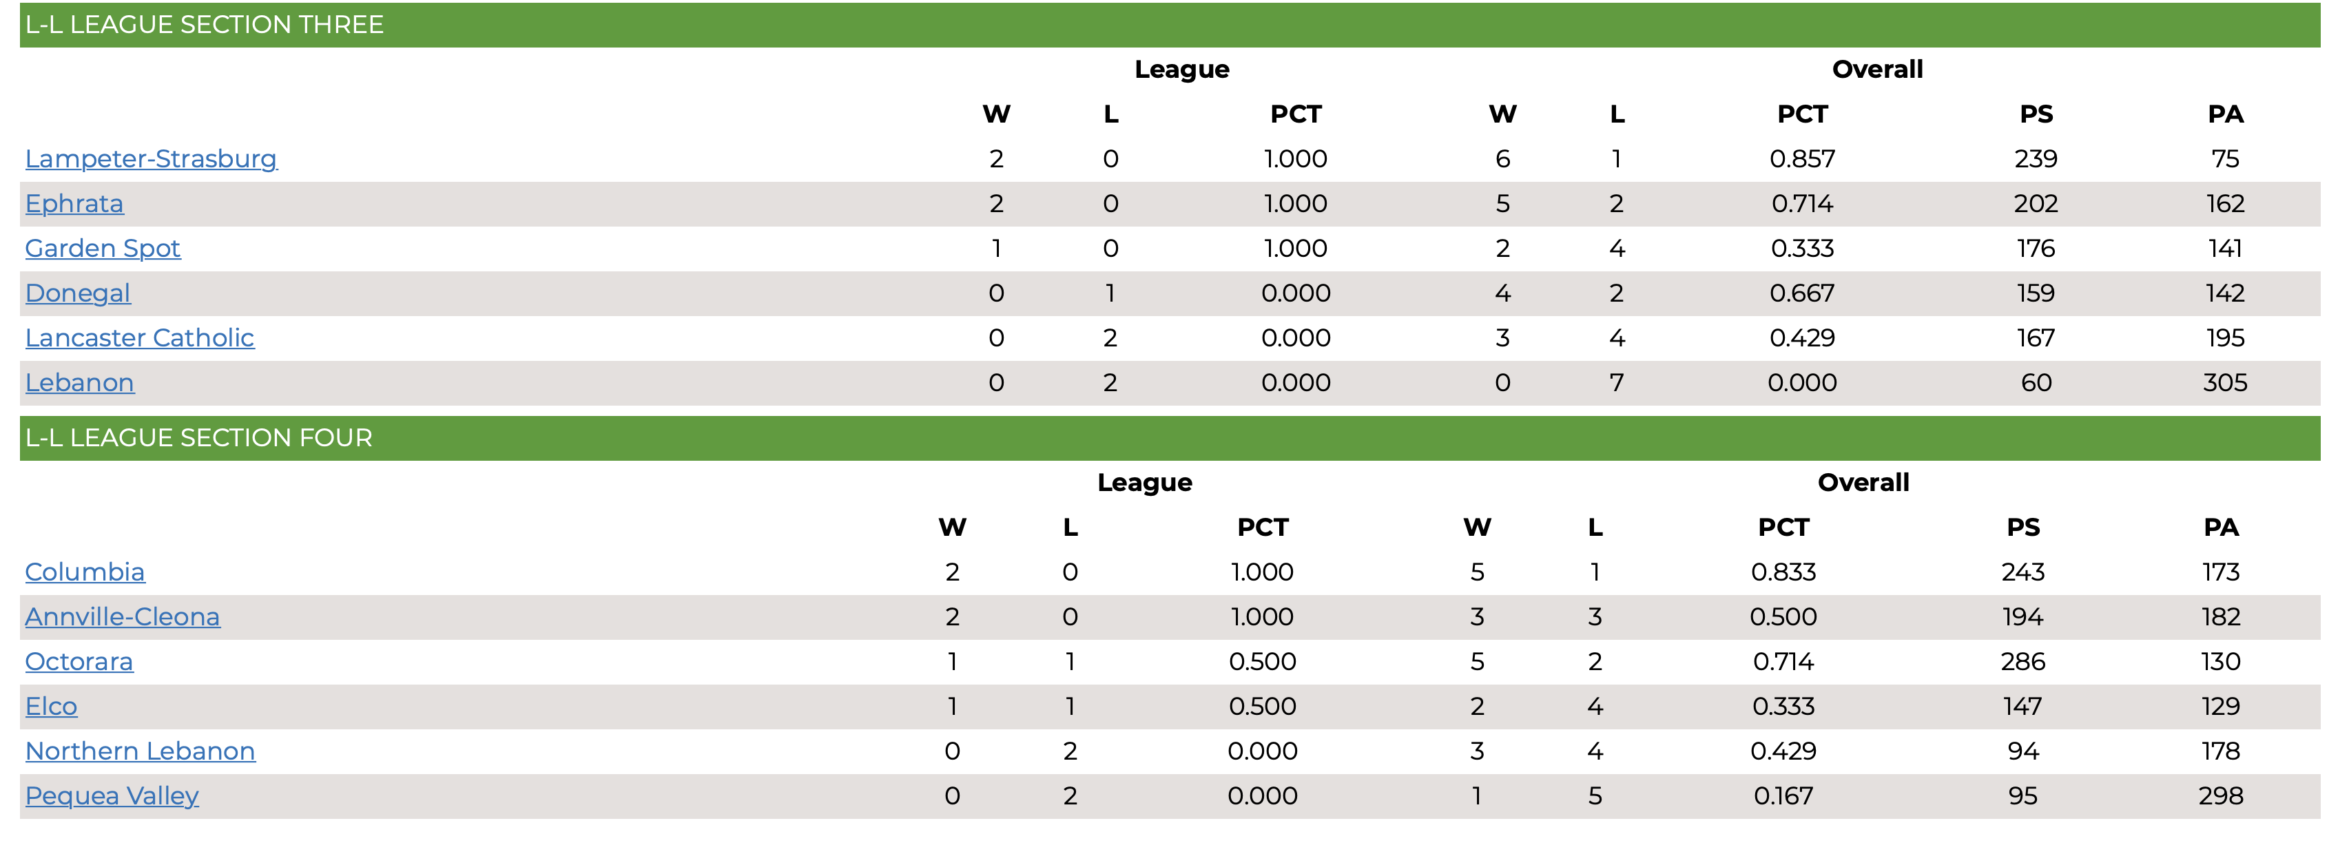Click the Garden Spot link

tap(103, 249)
